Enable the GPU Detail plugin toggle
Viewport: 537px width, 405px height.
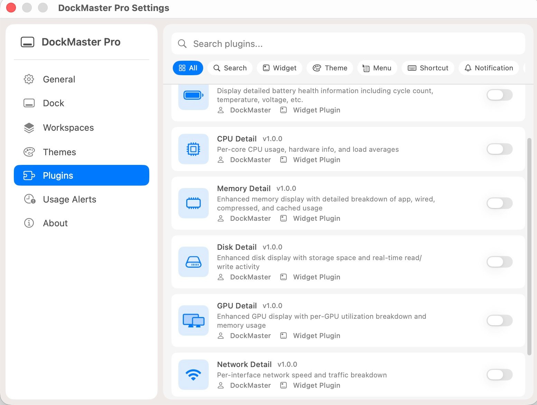(499, 320)
